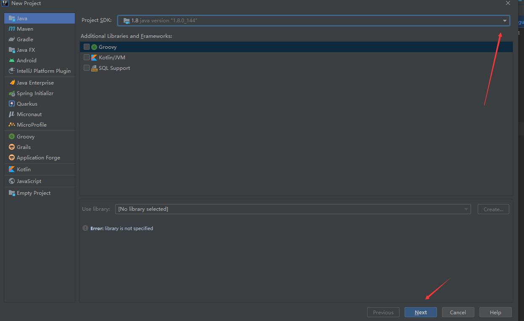Click the Next button
This screenshot has width=524, height=321.
(421, 312)
